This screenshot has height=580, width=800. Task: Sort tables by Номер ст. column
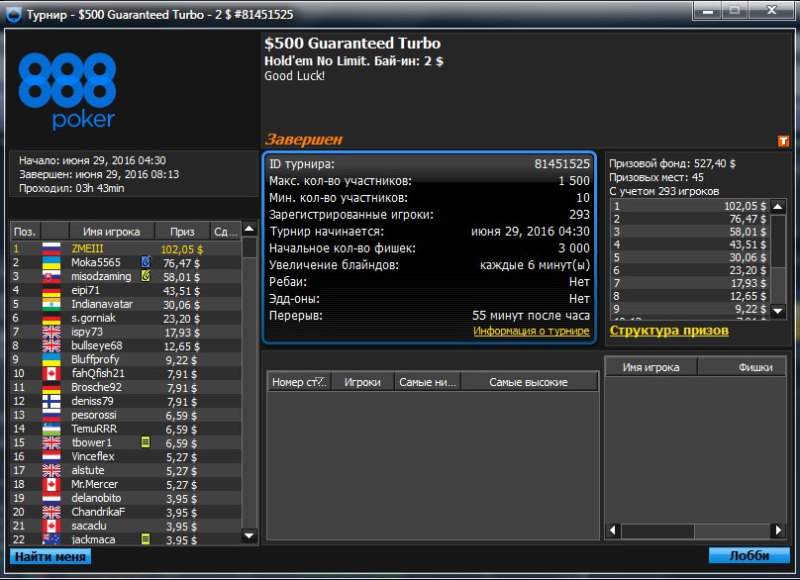point(299,382)
